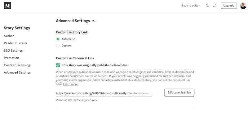This screenshot has width=248, height=117.
Task: Click the Medium logo icon
Action: [7, 6]
